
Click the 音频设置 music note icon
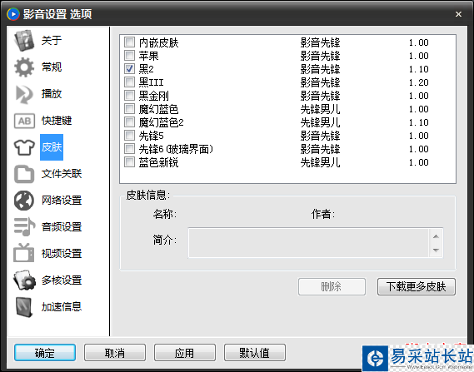tap(24, 226)
